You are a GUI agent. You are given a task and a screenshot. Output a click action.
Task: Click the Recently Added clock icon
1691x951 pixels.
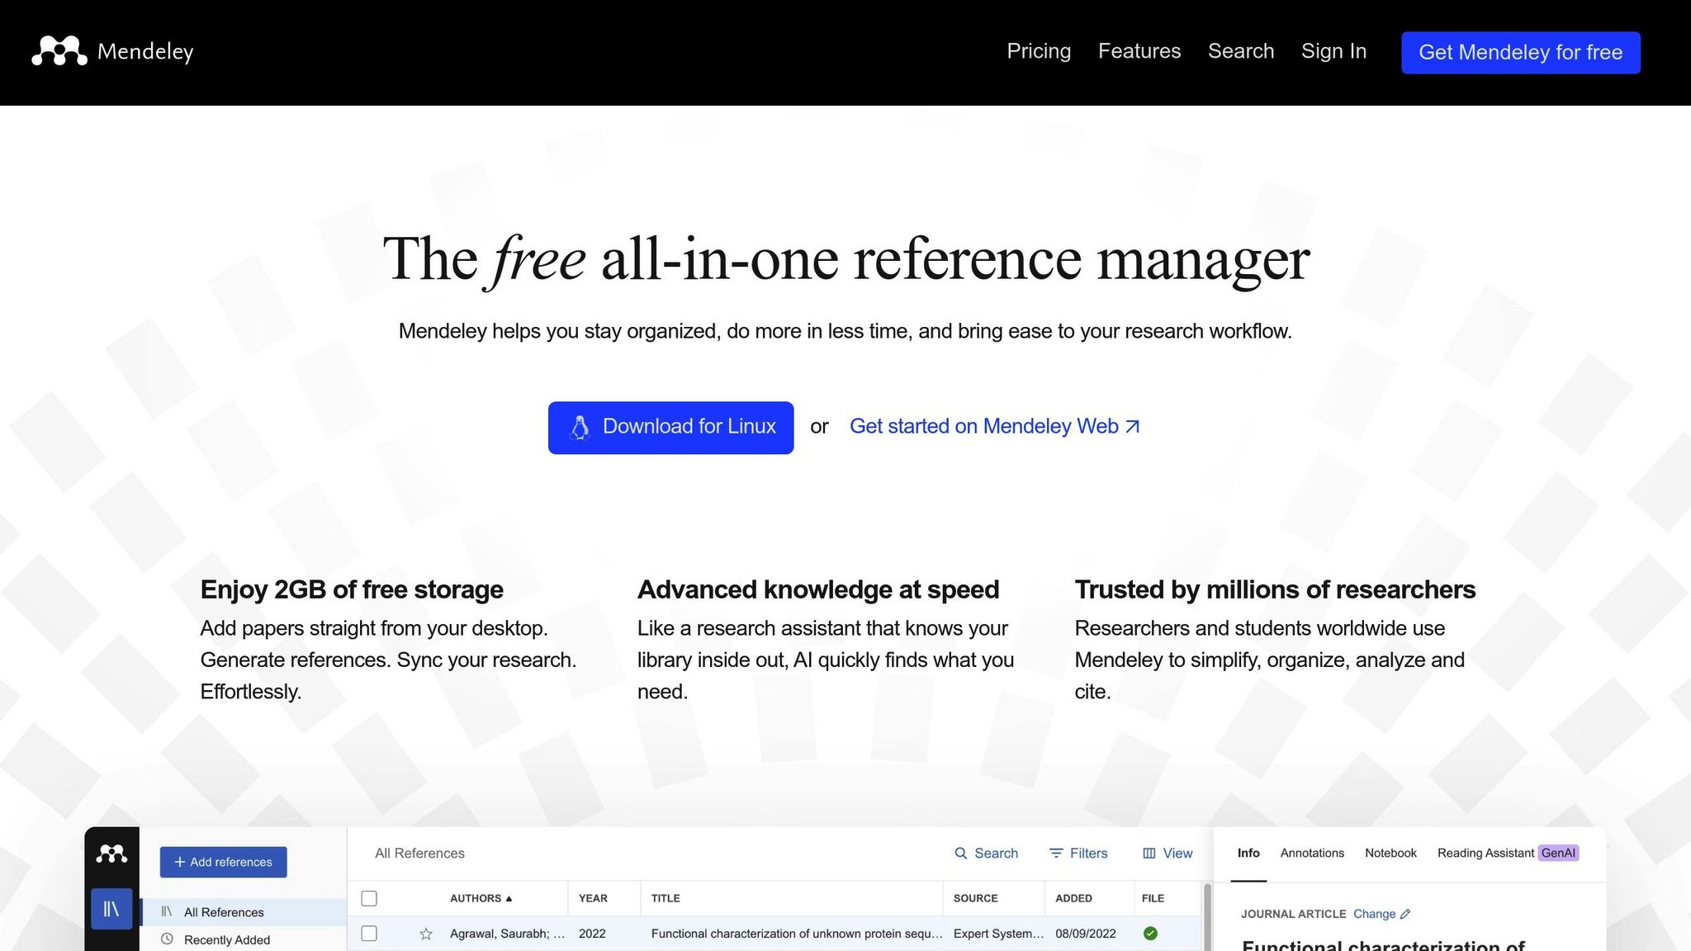pos(168,939)
